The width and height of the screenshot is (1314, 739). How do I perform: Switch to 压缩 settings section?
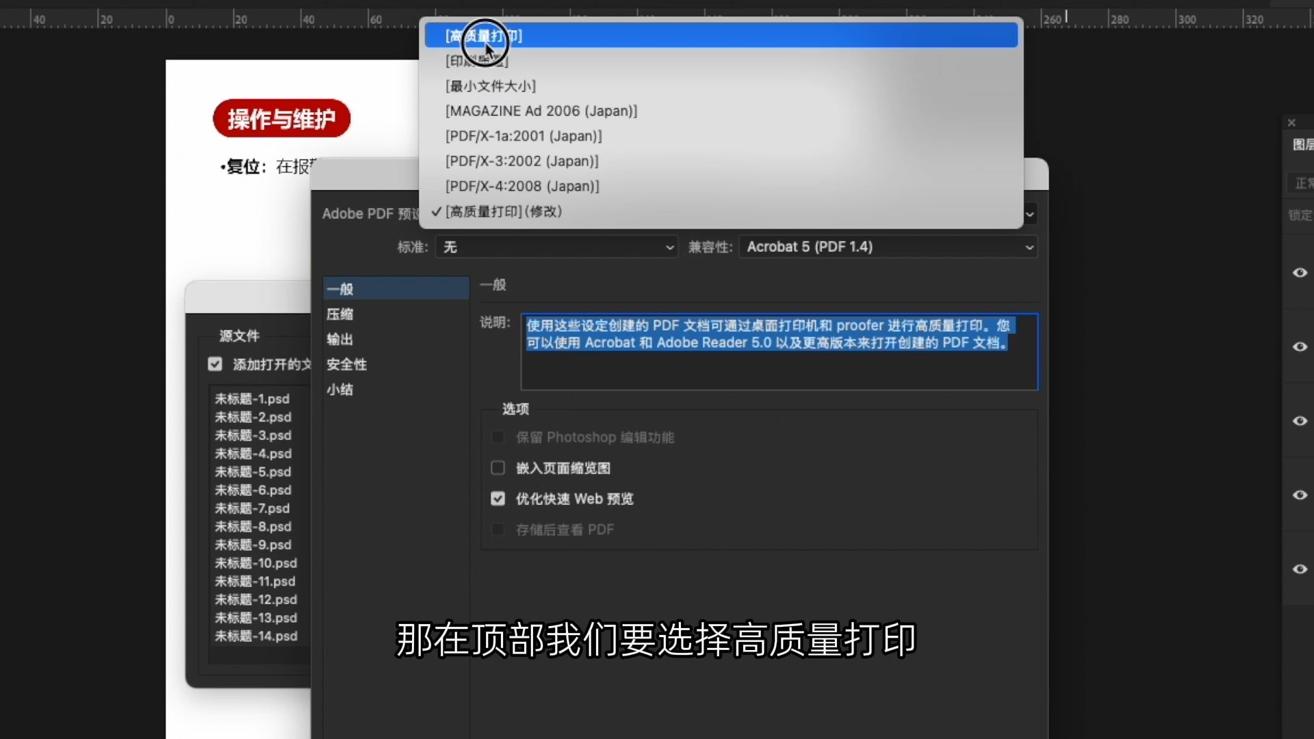tap(340, 314)
